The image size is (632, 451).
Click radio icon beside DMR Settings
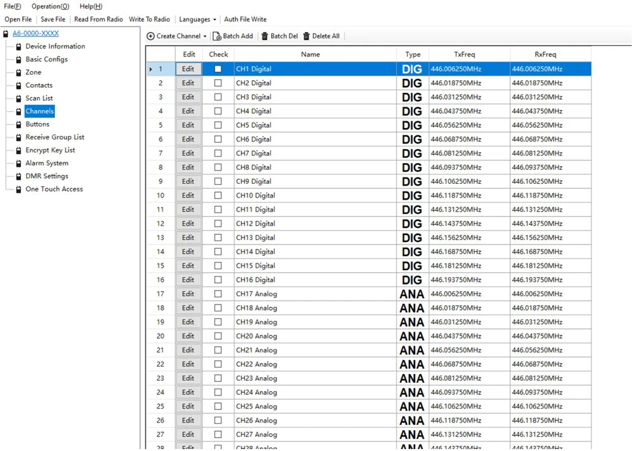18,176
